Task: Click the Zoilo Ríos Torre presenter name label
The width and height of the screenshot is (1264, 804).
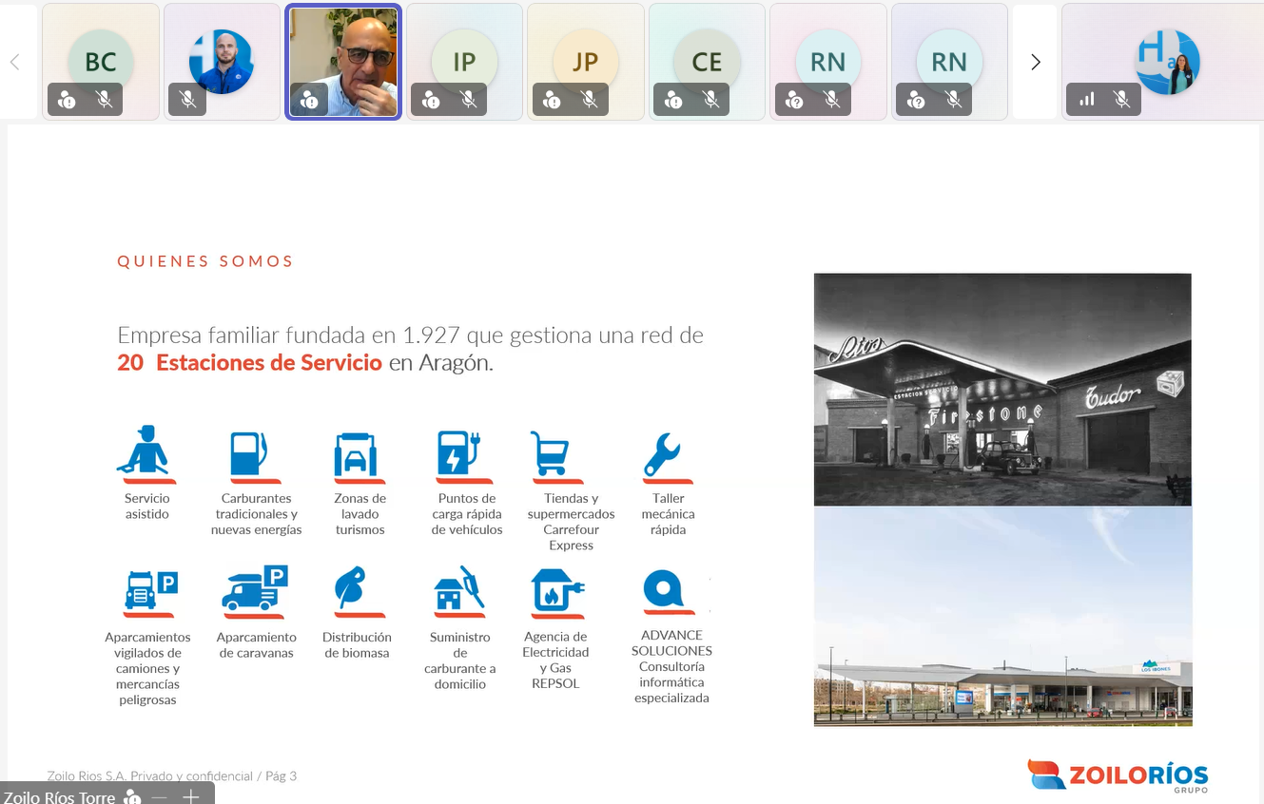Action: coord(59,796)
